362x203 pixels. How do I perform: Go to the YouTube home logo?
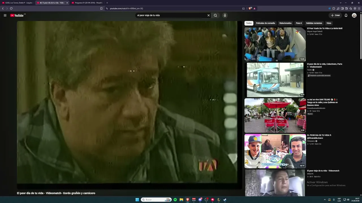17,15
